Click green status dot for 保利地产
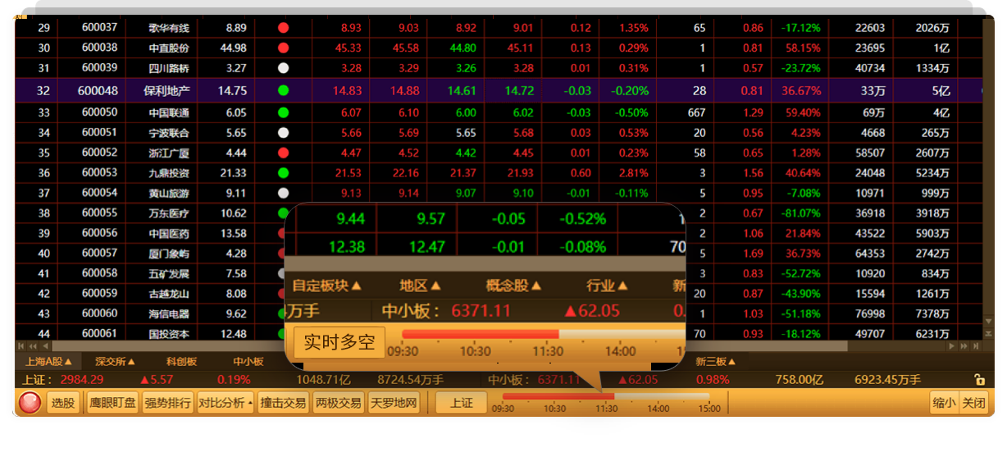The image size is (1007, 457). [283, 90]
